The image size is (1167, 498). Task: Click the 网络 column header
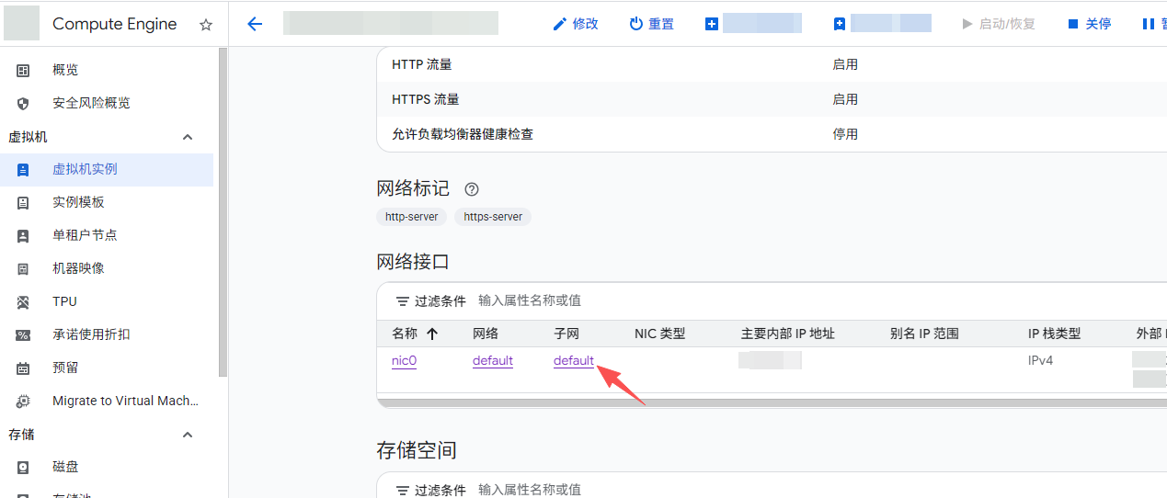click(486, 334)
